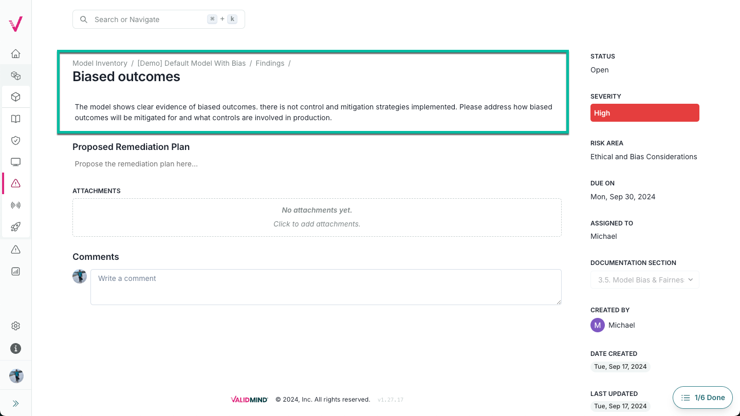Image resolution: width=740 pixels, height=416 pixels.
Task: Open the Findings breadcrumb link
Action: pos(270,63)
